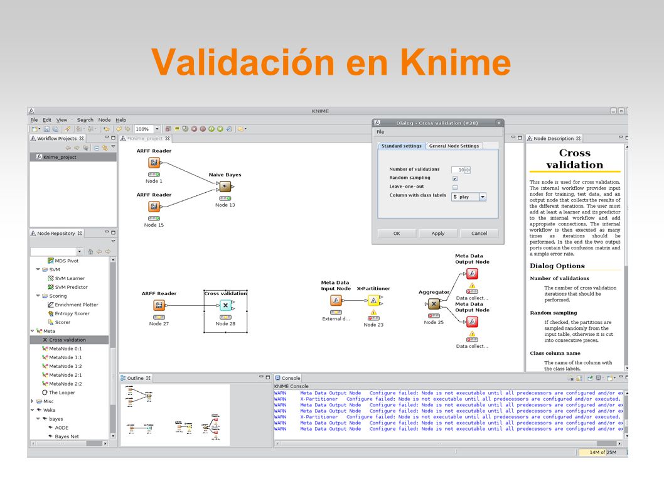Click the Outline panel workflow thumbnail
This screenshot has height=498, width=664.
(x=175, y=415)
